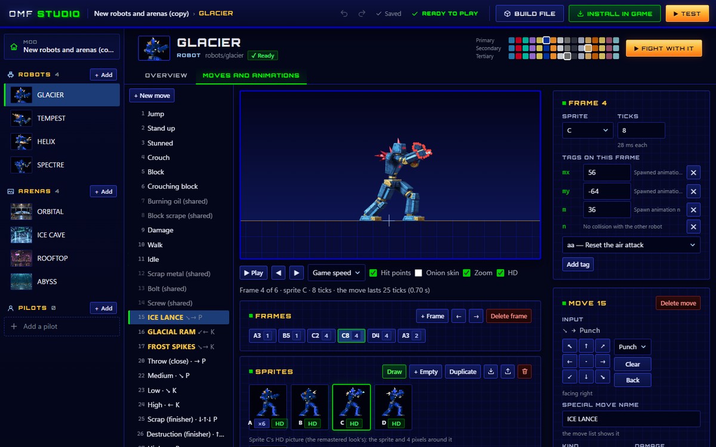Step forward one frame in the preview
The image size is (716, 447).
(296, 273)
